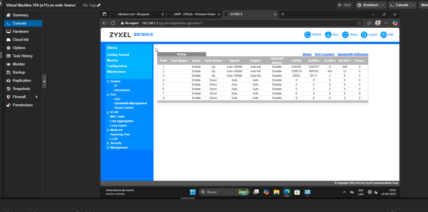Click the Refresh icon in Zyxel header
Viewport: 428px width, 212px height.
[x=307, y=35]
